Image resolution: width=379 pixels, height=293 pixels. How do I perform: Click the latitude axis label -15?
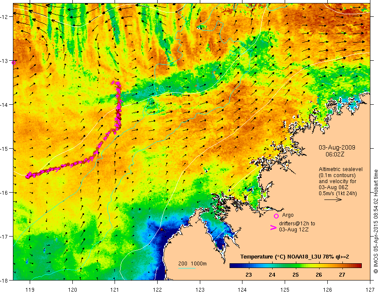(x=5, y=149)
